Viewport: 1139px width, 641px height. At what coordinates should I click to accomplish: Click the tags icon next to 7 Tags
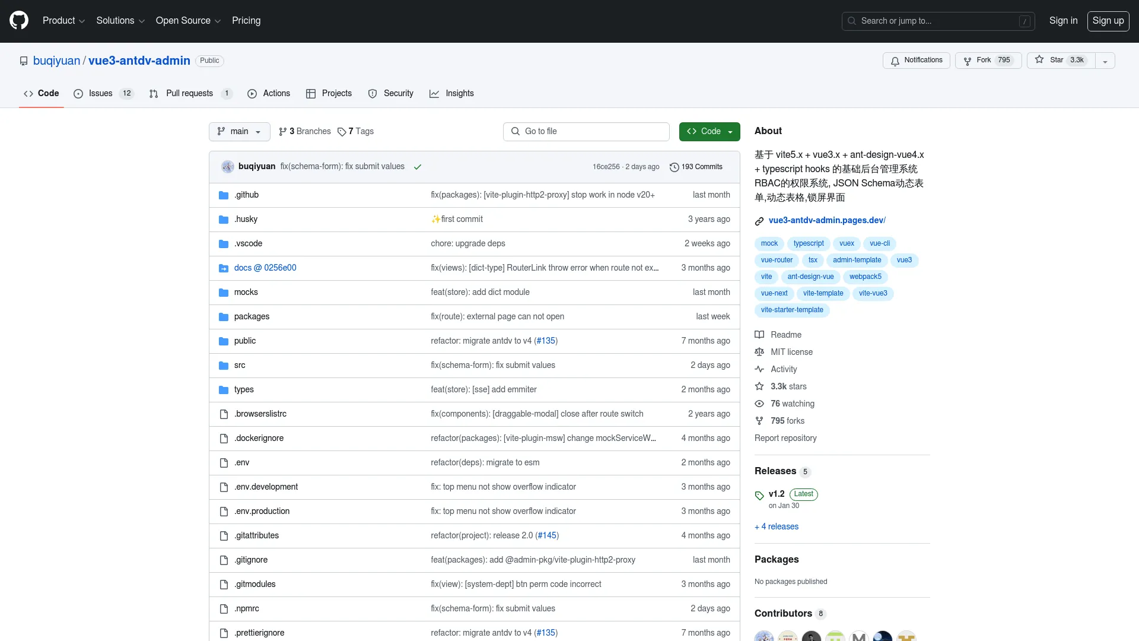pos(342,132)
